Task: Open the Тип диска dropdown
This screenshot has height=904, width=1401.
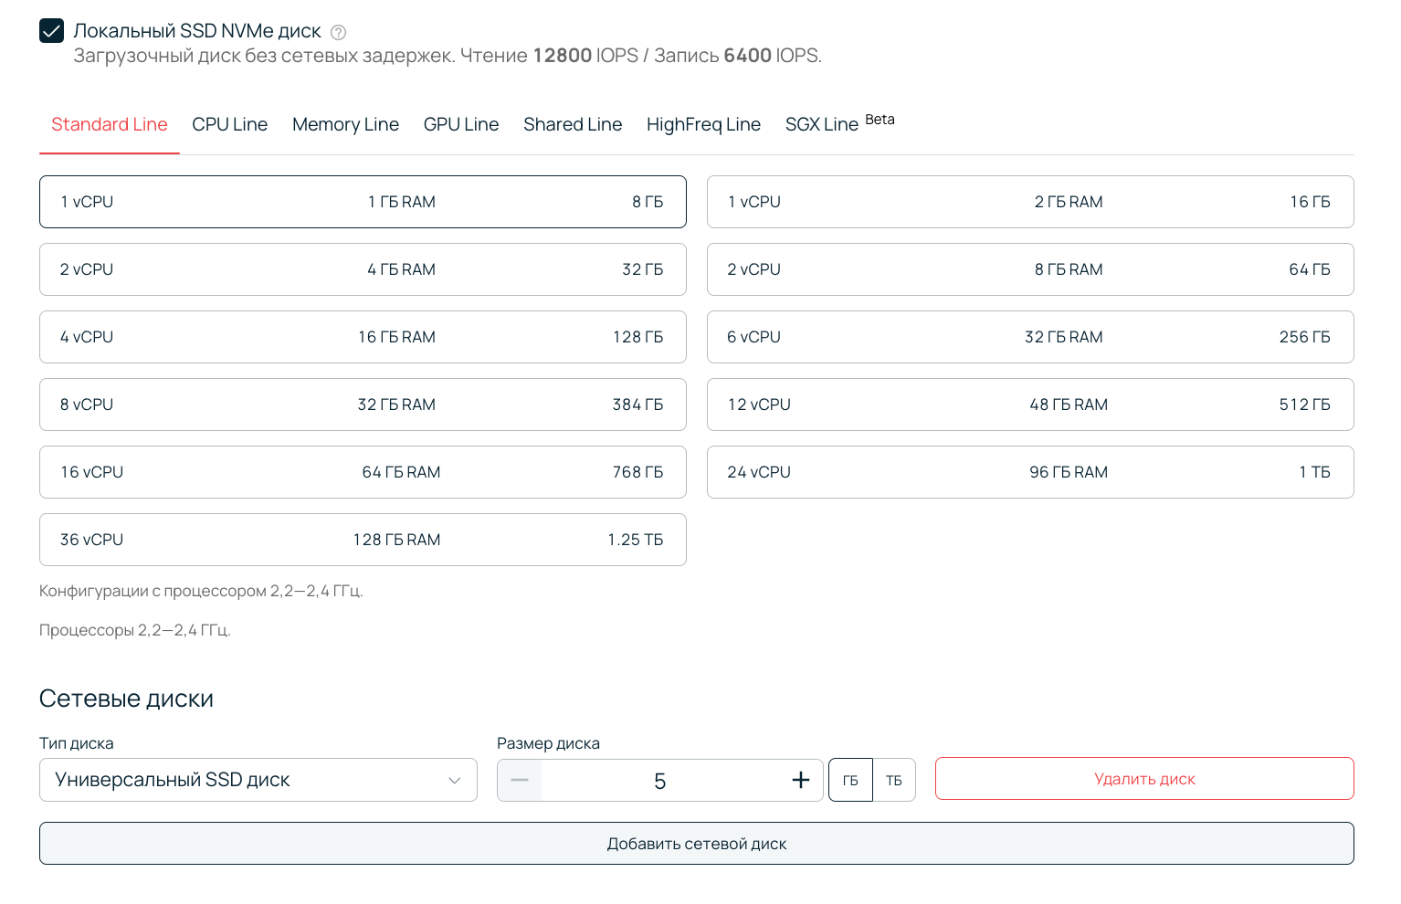Action: (x=258, y=780)
